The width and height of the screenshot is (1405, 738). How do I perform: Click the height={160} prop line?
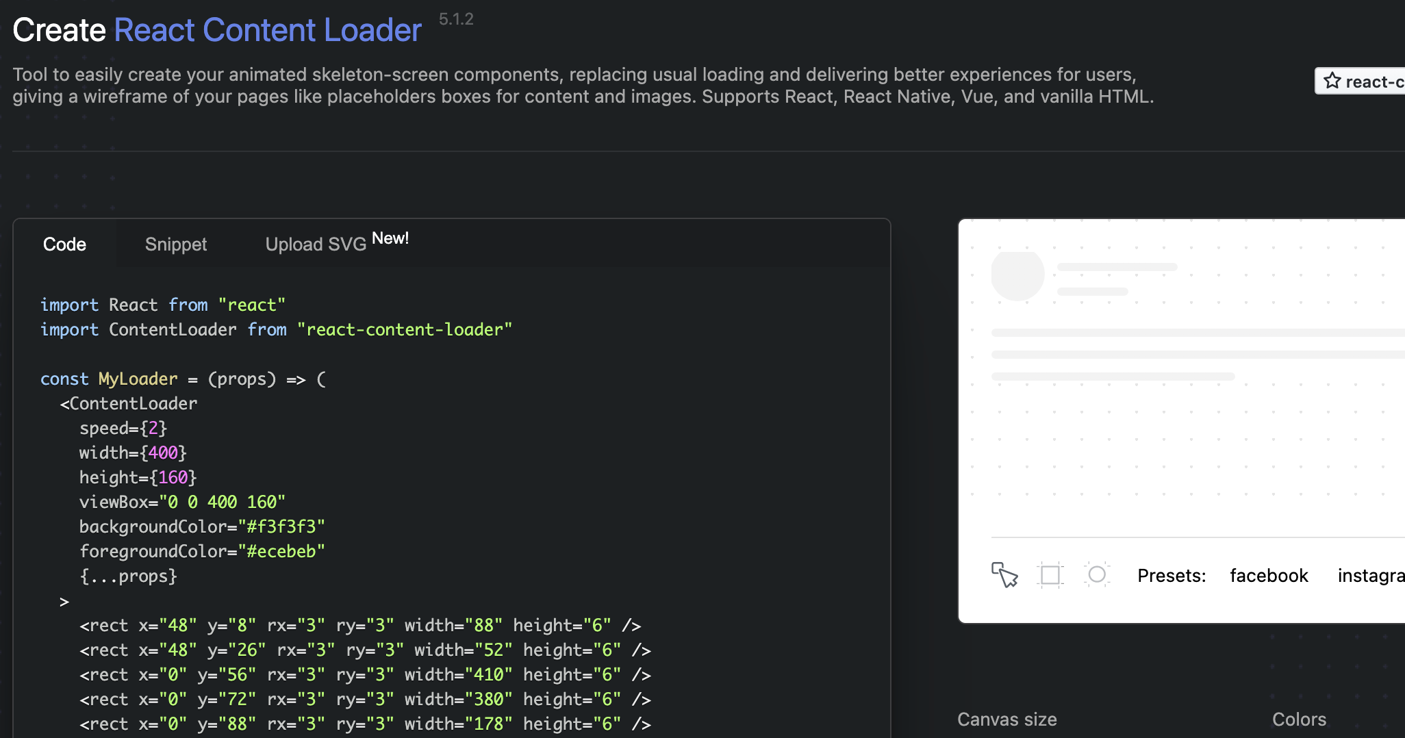[x=138, y=477]
